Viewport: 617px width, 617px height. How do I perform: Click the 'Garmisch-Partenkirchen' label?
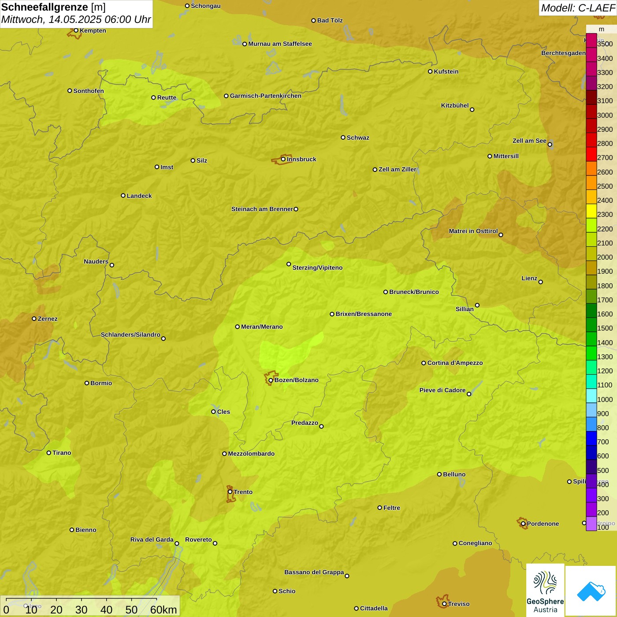(x=266, y=96)
